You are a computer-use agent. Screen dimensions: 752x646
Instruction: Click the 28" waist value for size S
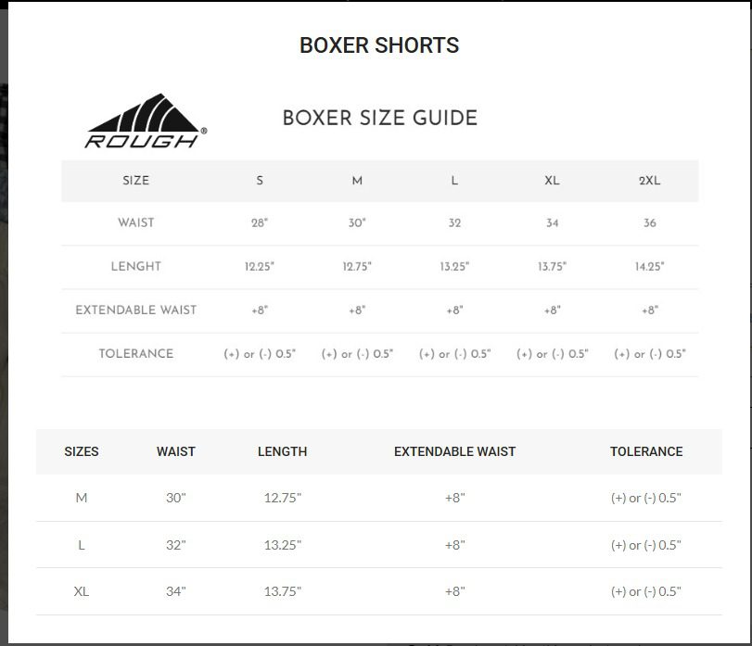pos(260,223)
